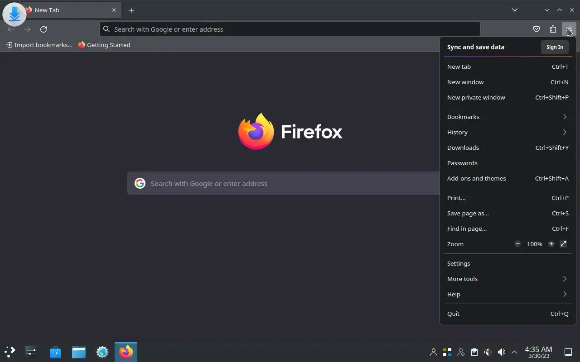Click the Google search box on page
The image size is (580, 362).
click(283, 183)
